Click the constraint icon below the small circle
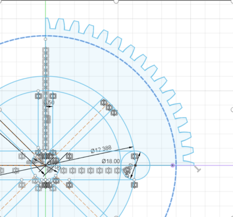233x217 pixels. pyautogui.click(x=134, y=185)
